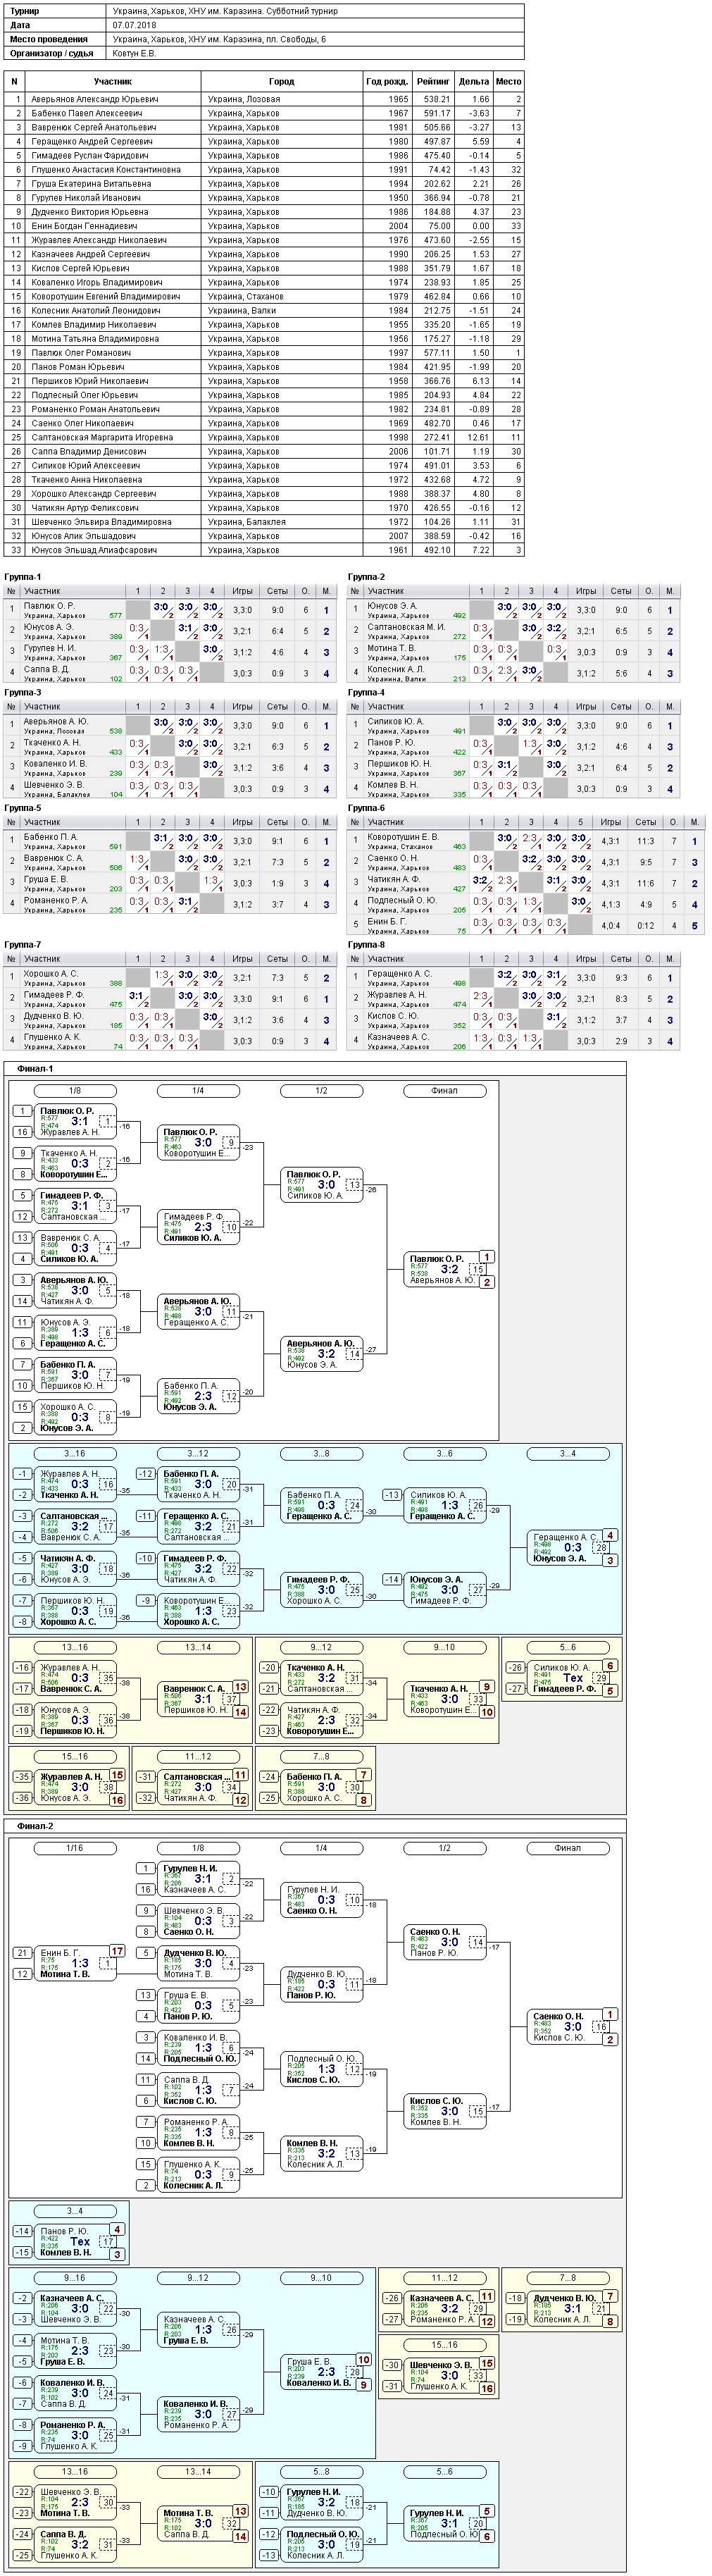712x2576 pixels.
Task: Click the "1/16" round label
Action: click(x=75, y=1848)
